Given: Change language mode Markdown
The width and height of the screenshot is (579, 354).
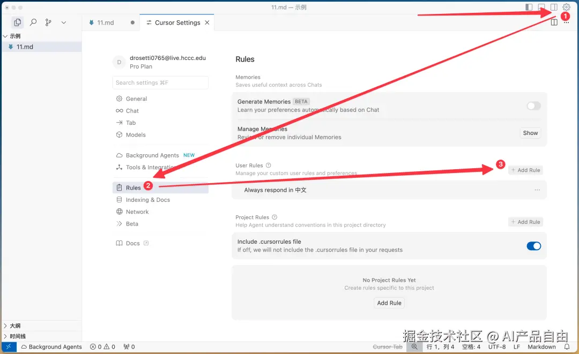Looking at the screenshot, I should [541, 347].
